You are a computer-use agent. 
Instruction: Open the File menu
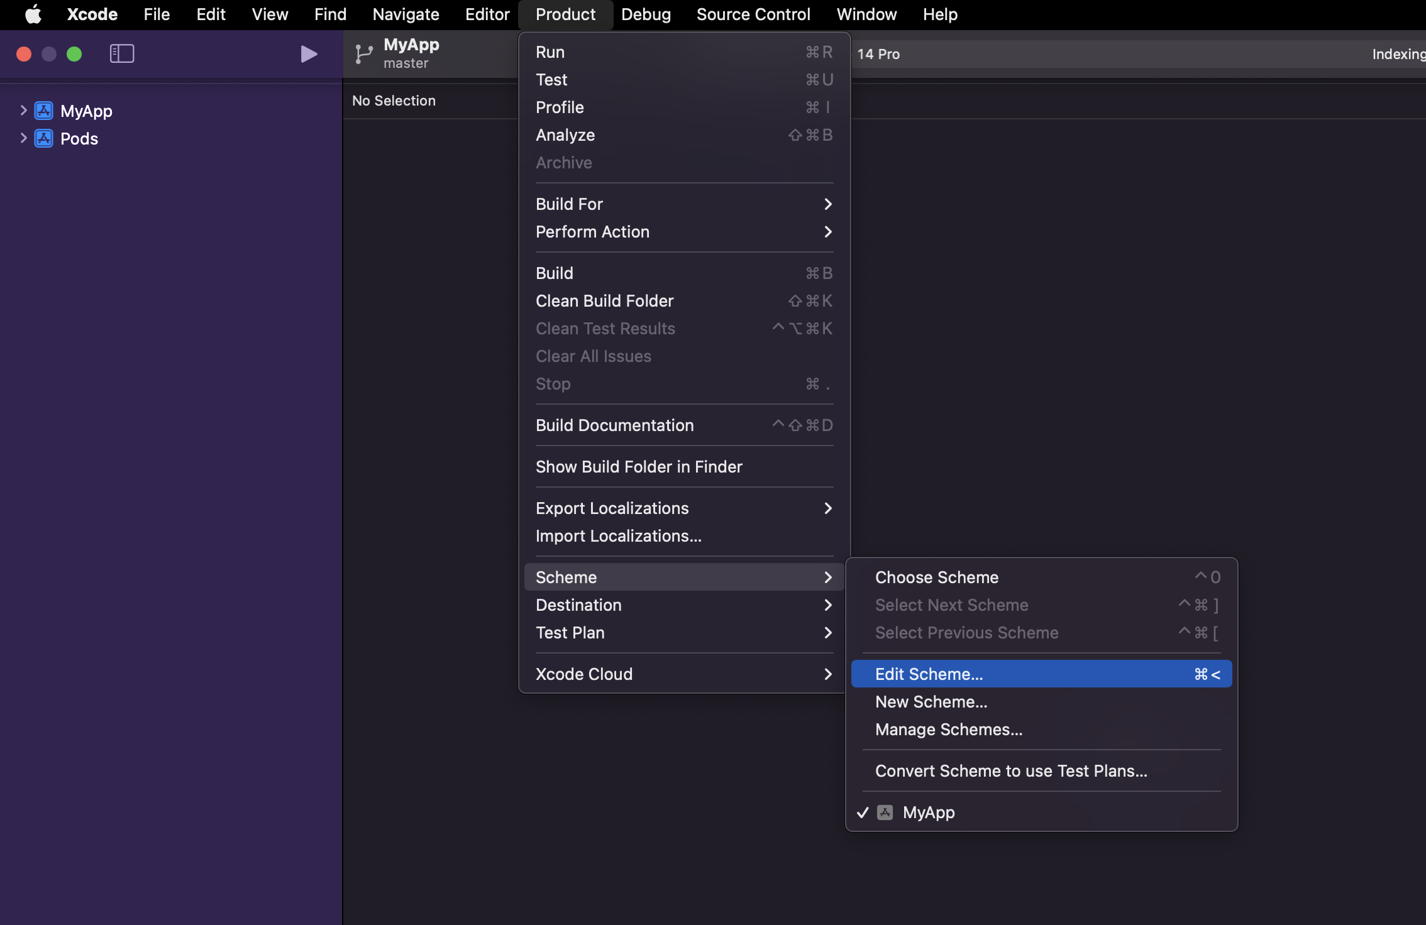(x=157, y=14)
